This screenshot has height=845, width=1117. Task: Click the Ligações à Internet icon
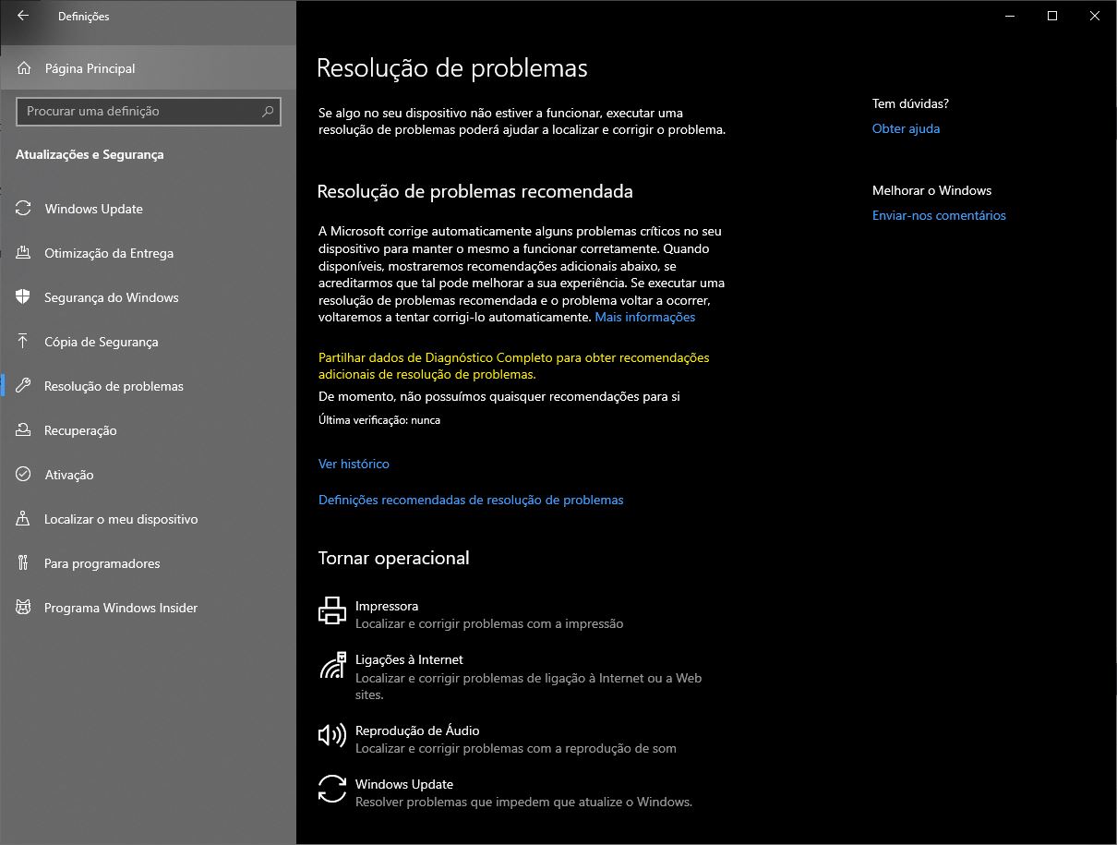(x=332, y=665)
